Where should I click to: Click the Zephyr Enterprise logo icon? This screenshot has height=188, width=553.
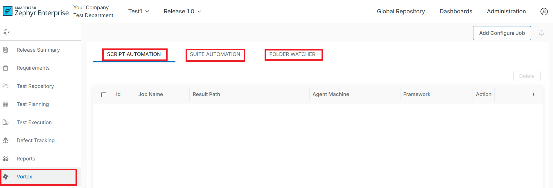8,11
